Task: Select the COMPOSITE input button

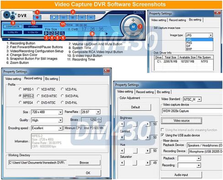Action: pyautogui.click(x=13, y=26)
